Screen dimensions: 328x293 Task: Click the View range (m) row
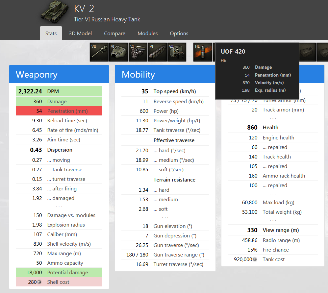click(273, 230)
